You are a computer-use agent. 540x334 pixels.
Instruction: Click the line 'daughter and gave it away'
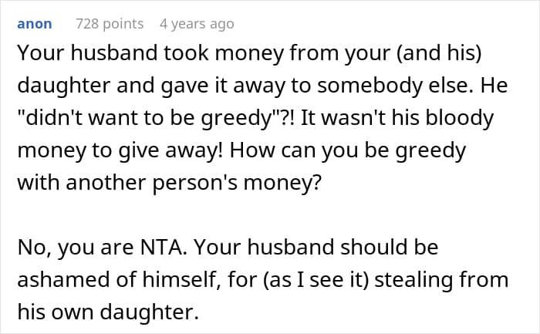click(x=262, y=86)
